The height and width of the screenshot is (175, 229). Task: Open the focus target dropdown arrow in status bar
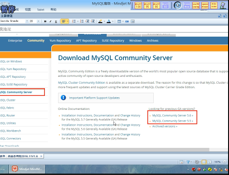(x=200, y=162)
